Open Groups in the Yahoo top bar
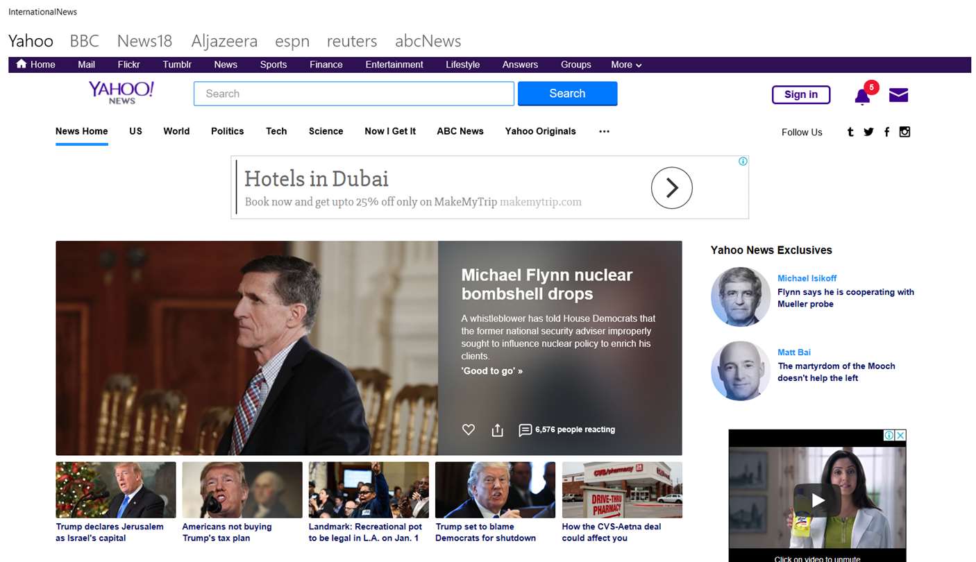Image resolution: width=976 pixels, height=562 pixels. (x=576, y=65)
